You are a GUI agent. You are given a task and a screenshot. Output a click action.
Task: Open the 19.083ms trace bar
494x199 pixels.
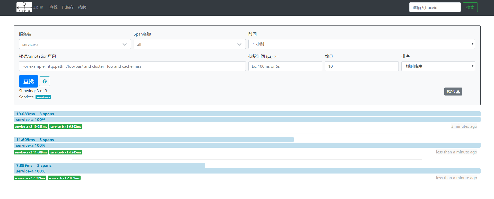(x=247, y=114)
